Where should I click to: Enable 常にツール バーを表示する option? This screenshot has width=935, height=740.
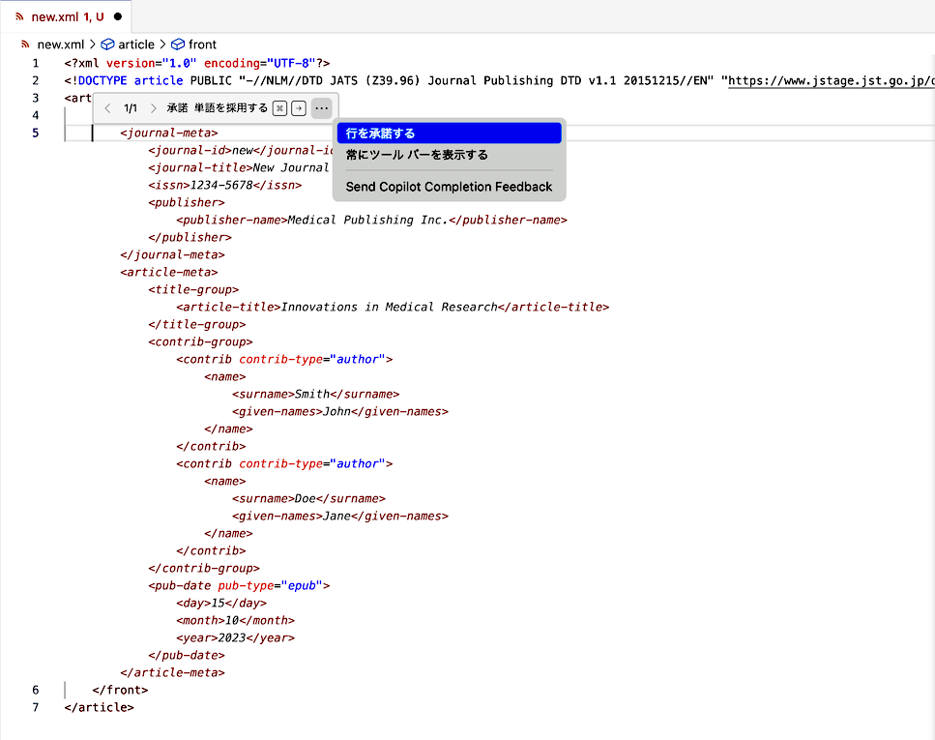pyautogui.click(x=414, y=154)
